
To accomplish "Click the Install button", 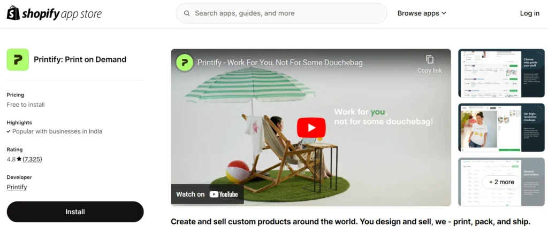I will pyautogui.click(x=75, y=212).
